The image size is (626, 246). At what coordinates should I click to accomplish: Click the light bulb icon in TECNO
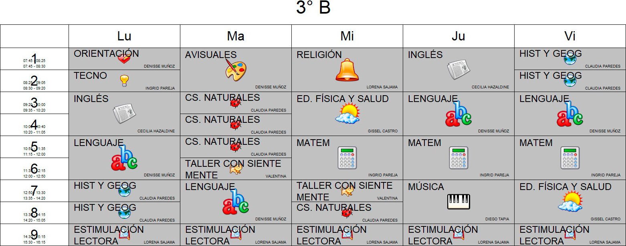124,81
